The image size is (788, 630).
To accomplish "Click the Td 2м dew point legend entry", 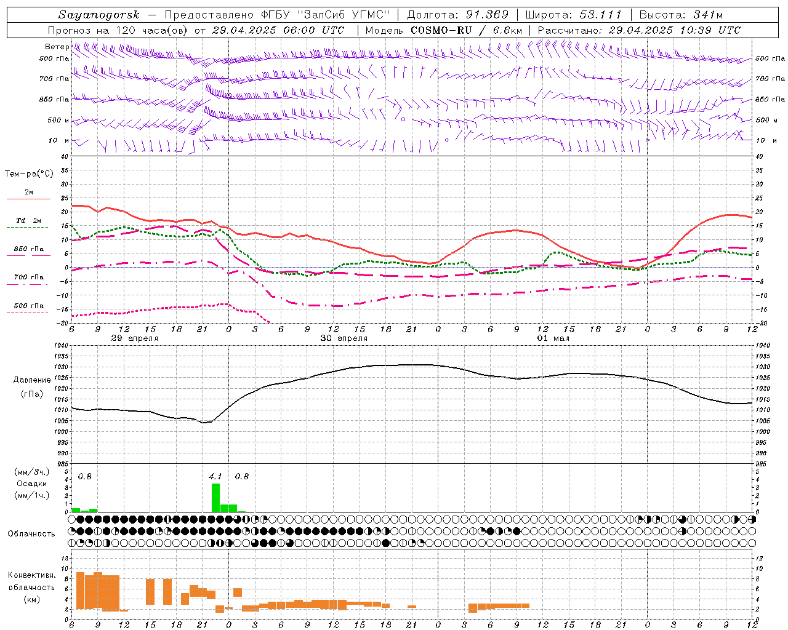I will 28,220.
